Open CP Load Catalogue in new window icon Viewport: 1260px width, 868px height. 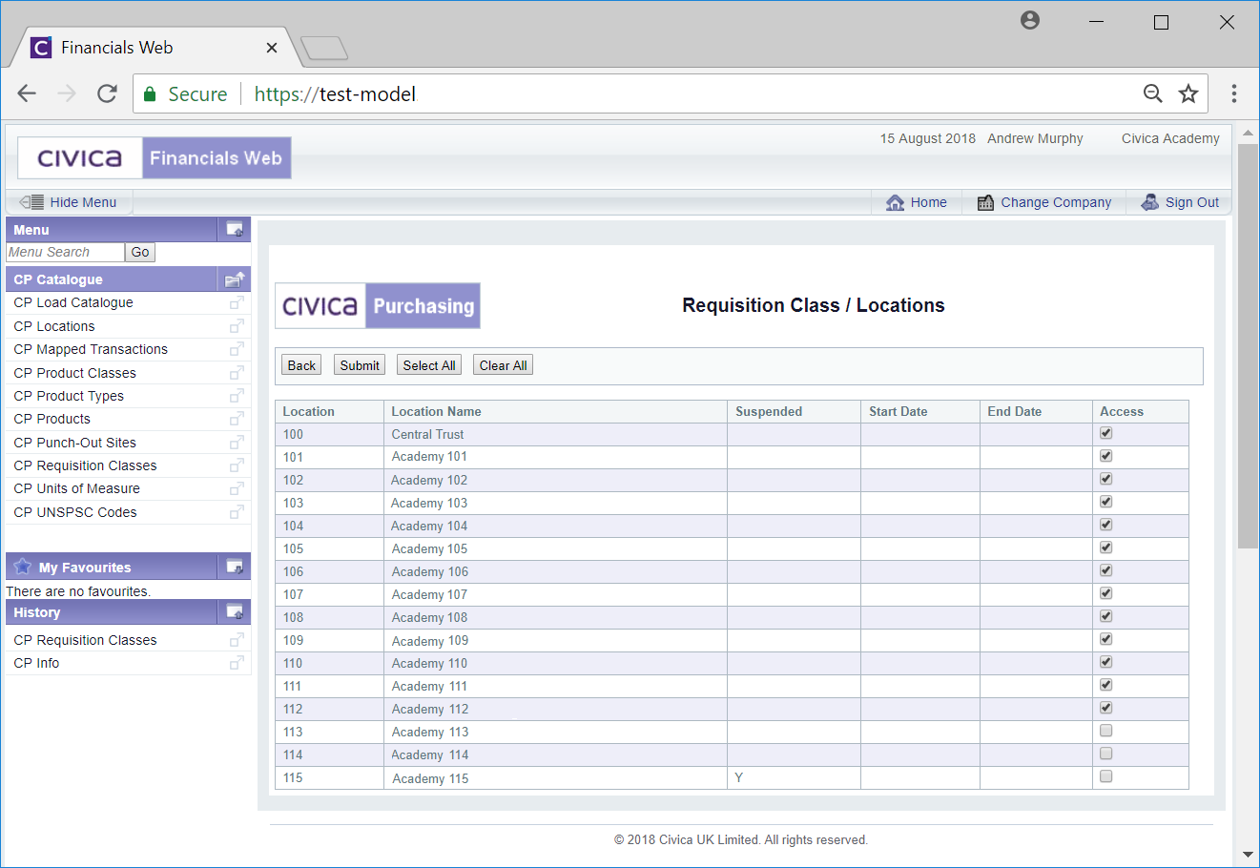pyautogui.click(x=237, y=302)
